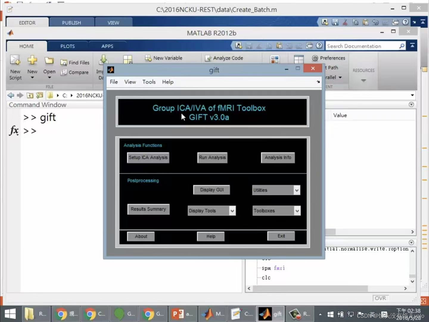Screen dimensions: 429x322
Task: Click the Simulink Library icon
Action: click(x=275, y=59)
